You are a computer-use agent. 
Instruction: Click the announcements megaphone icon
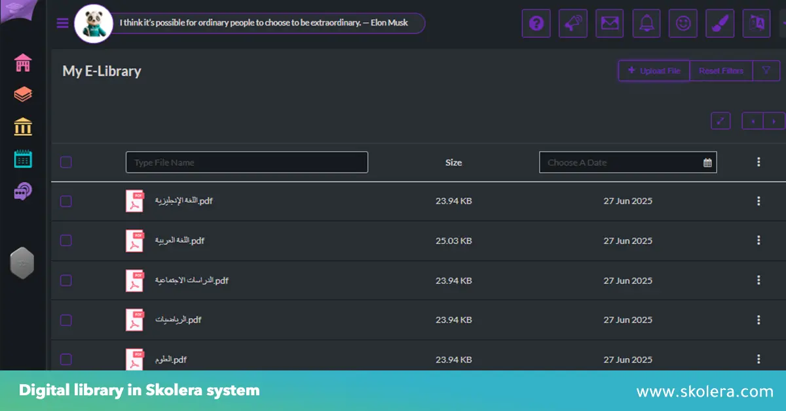click(572, 23)
